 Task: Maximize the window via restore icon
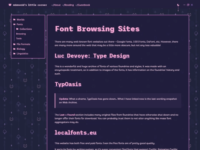click(188, 5)
